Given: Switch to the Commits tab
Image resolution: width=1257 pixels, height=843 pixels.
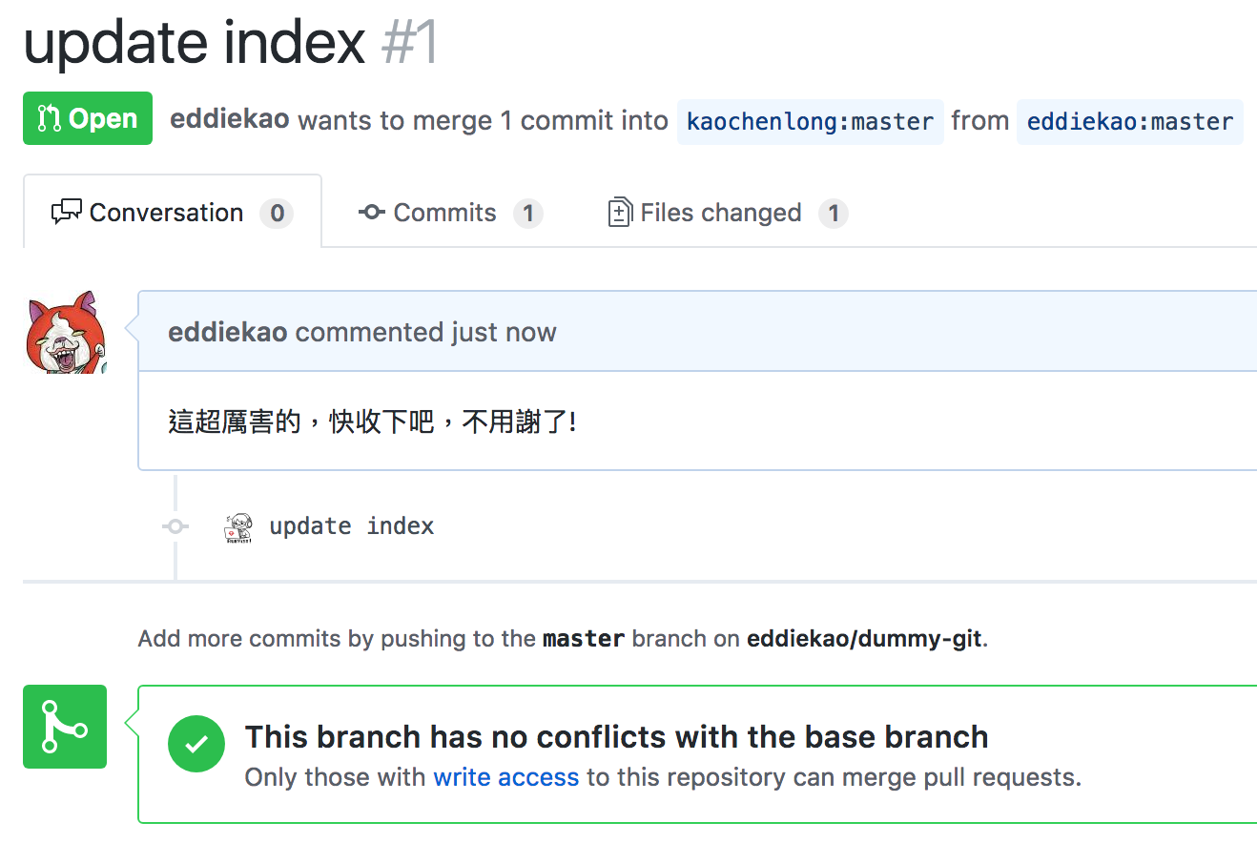Looking at the screenshot, I should pyautogui.click(x=444, y=212).
